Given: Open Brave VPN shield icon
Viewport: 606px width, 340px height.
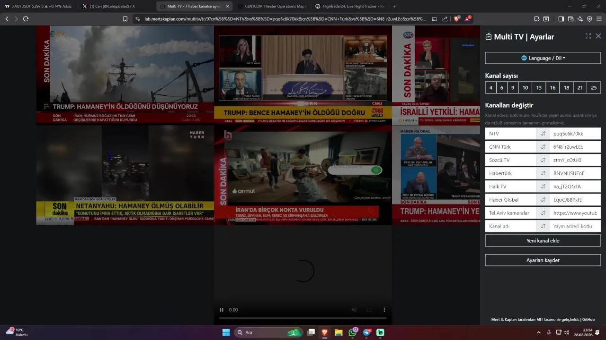Looking at the screenshot, I should point(589,19).
